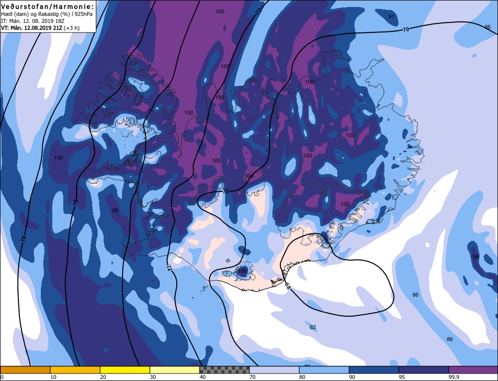Click the '68' contour label near the coast

[287, 286]
